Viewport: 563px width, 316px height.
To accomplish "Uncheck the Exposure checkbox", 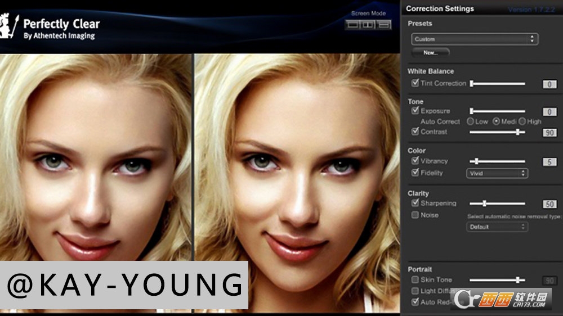I will (x=415, y=111).
